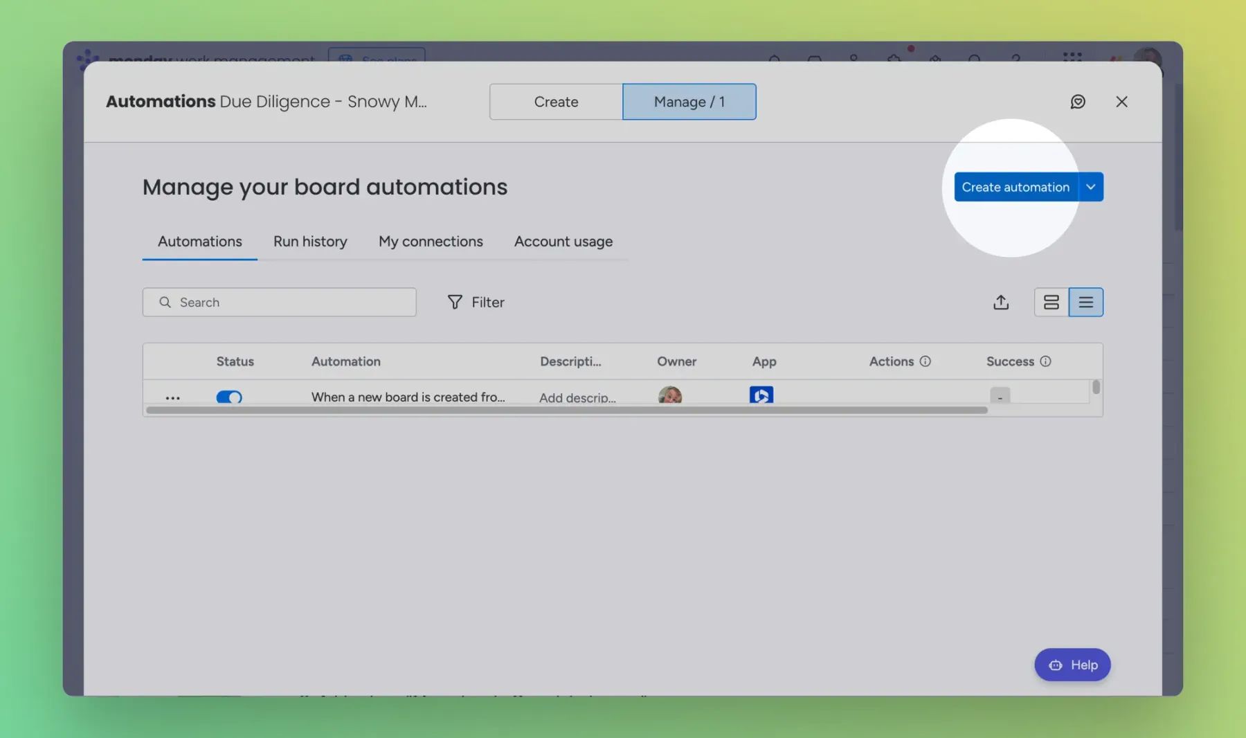Click inside the automations Search field

click(279, 302)
